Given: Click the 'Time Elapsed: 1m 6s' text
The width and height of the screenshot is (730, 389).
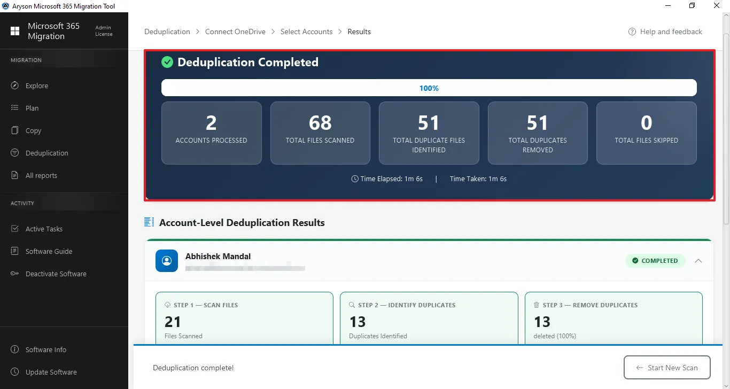Looking at the screenshot, I should point(392,179).
